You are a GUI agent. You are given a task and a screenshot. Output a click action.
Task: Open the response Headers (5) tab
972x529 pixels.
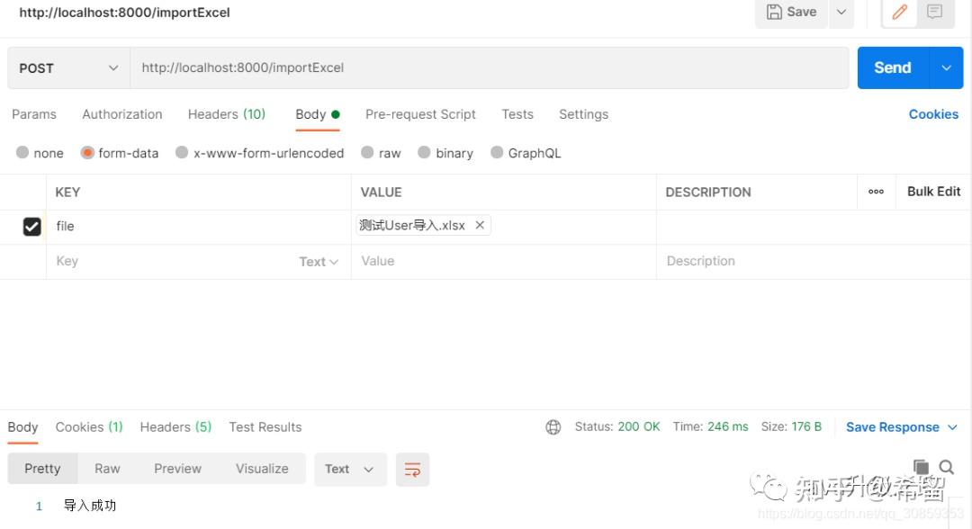175,427
